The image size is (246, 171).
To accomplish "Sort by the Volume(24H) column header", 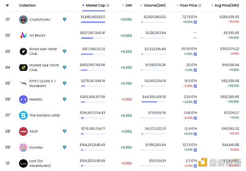I will [154, 6].
